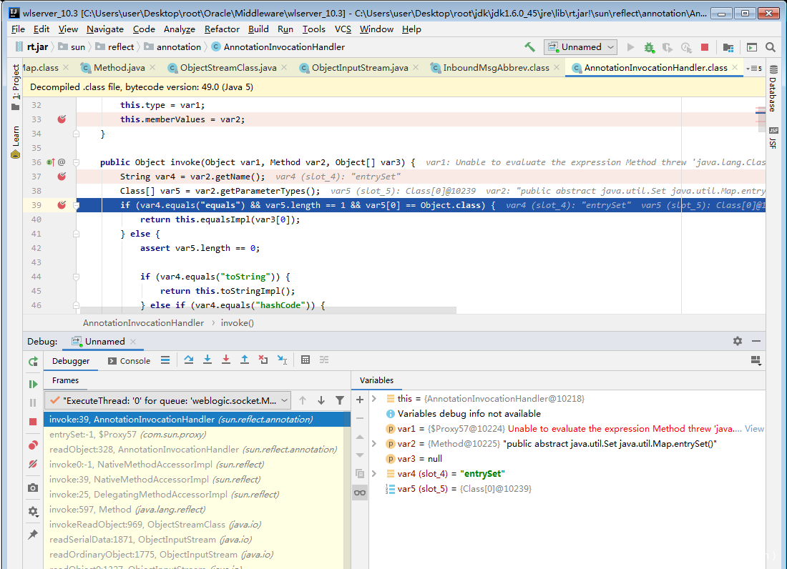Click the Step Out arrow icon

(245, 360)
